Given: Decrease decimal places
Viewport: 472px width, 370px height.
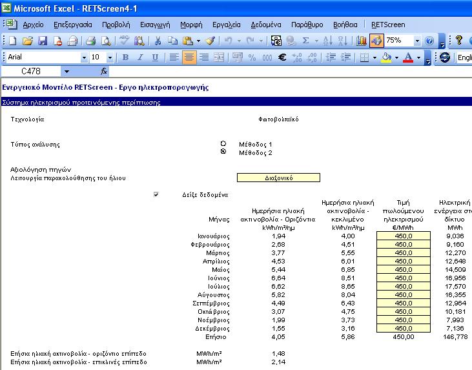Looking at the screenshot, I should tap(312, 57).
